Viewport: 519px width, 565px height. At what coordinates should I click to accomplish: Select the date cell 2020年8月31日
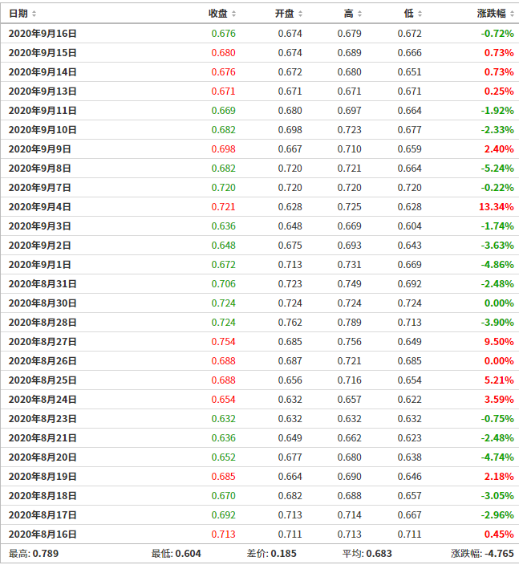click(43, 284)
